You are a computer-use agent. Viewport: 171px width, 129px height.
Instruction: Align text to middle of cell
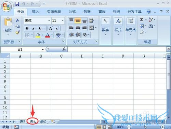pyautogui.click(x=78, y=20)
